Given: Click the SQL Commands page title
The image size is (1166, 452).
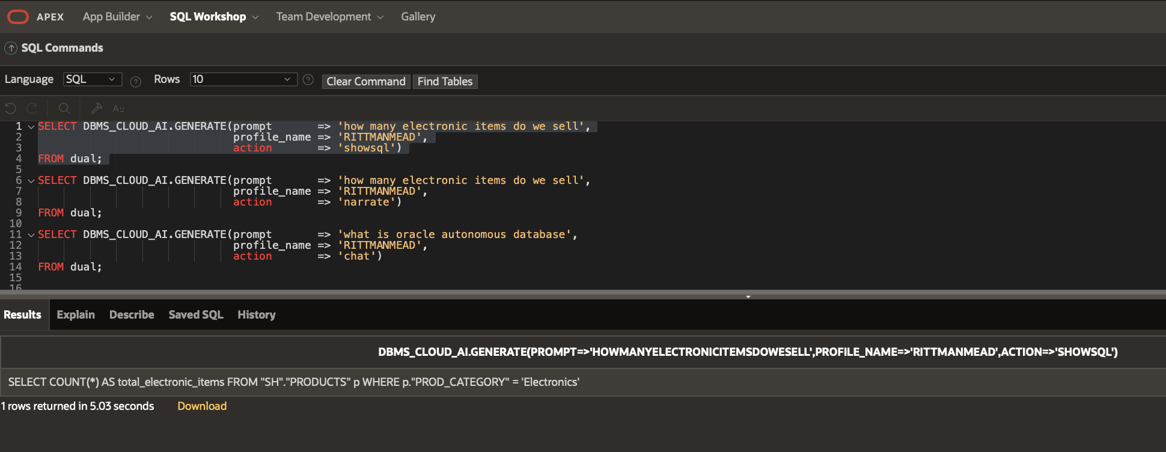Looking at the screenshot, I should tap(63, 48).
